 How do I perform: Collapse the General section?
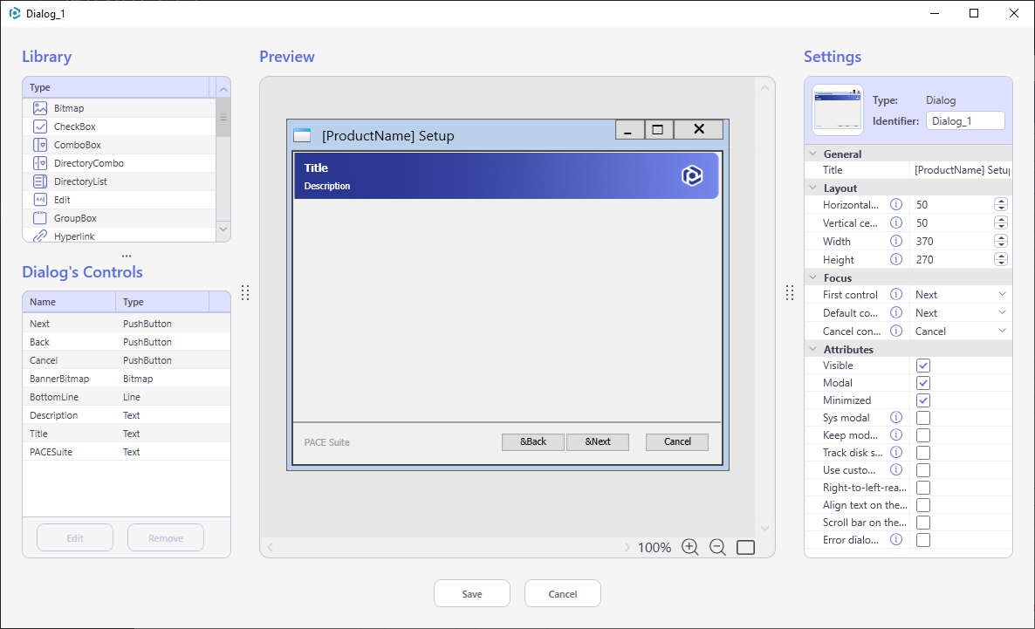click(x=812, y=154)
